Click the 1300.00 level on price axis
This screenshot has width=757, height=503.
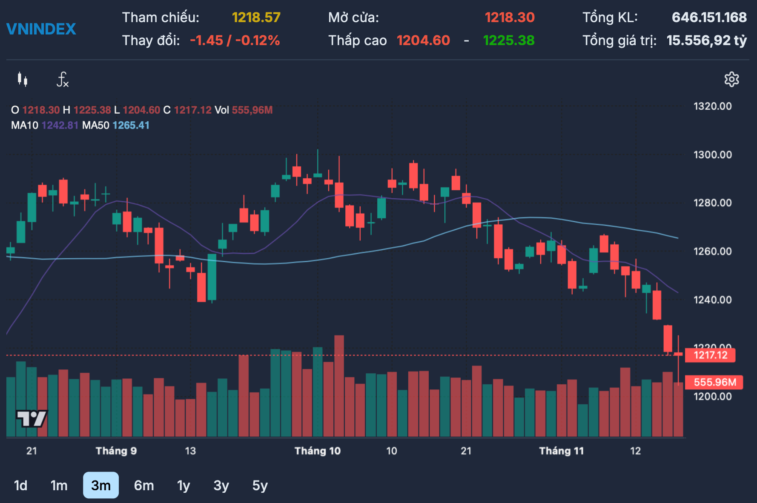(x=712, y=154)
